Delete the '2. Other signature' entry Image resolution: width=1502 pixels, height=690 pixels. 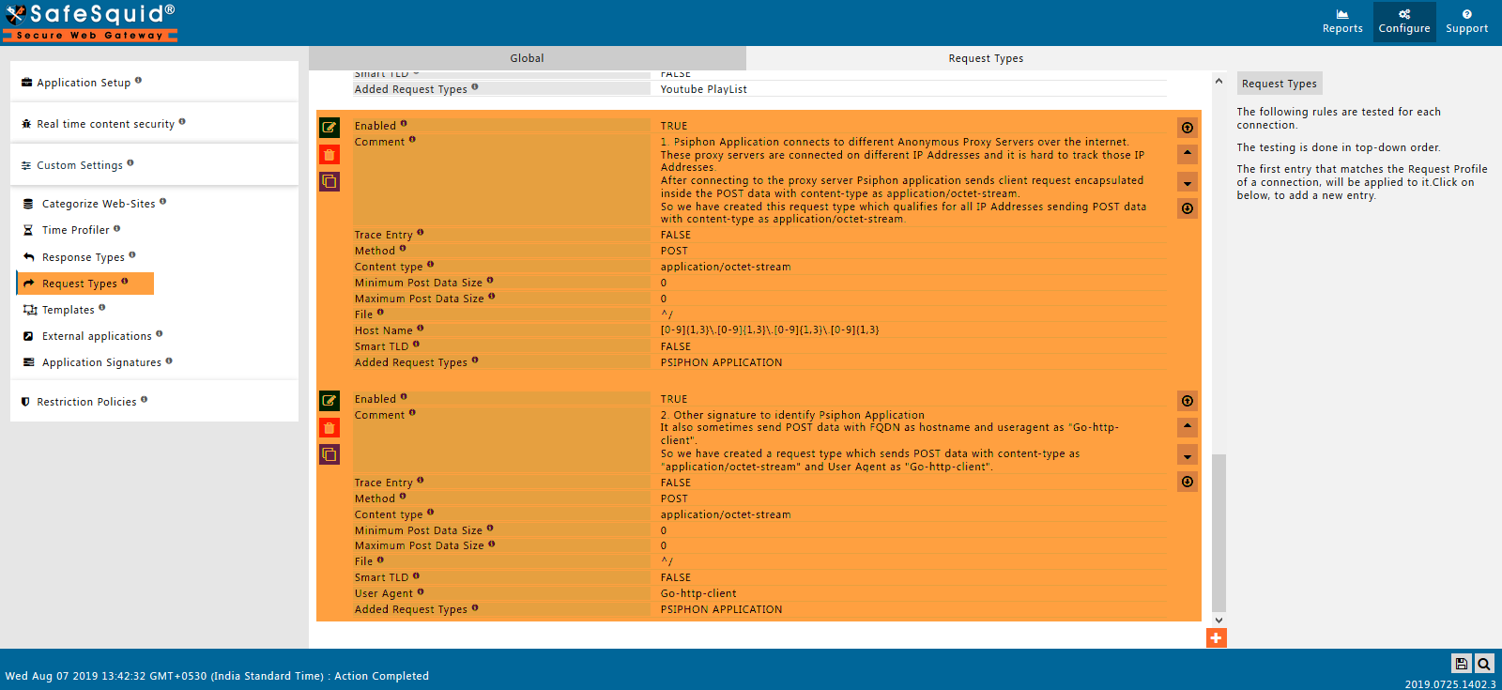pyautogui.click(x=330, y=428)
